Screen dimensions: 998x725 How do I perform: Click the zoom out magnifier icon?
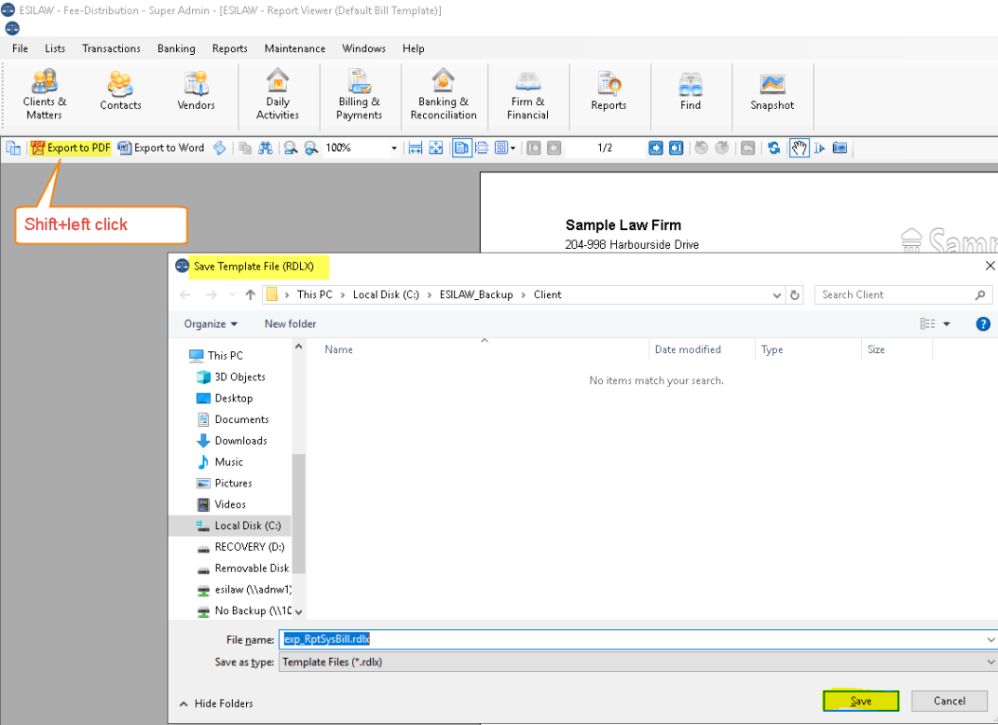(291, 147)
